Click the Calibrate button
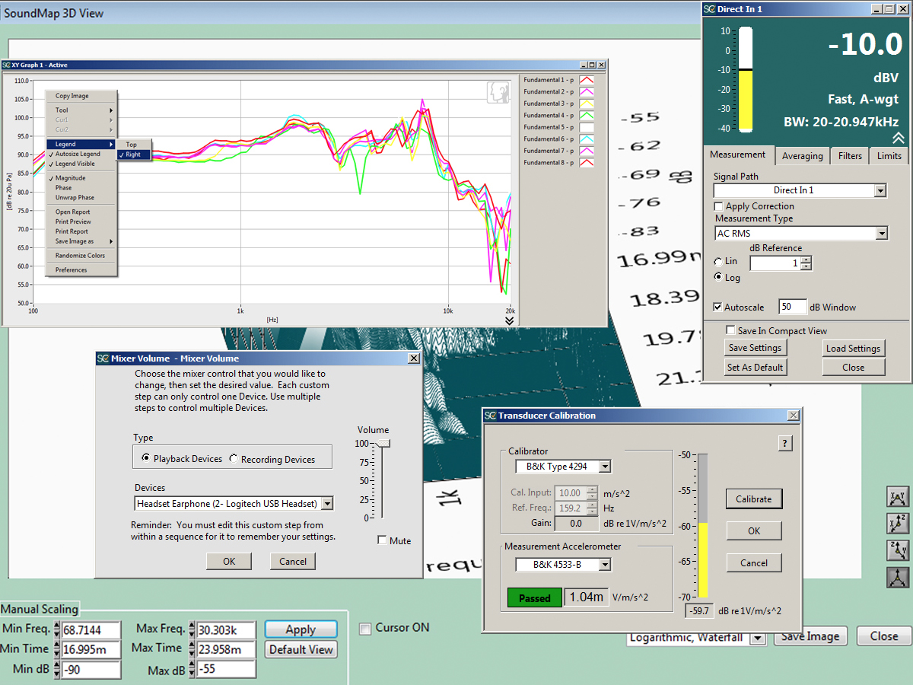Screen dimensions: 913x685 [x=754, y=499]
